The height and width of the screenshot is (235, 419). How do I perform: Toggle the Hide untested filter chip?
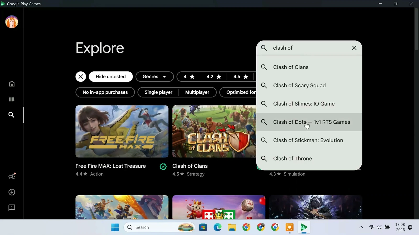click(111, 77)
